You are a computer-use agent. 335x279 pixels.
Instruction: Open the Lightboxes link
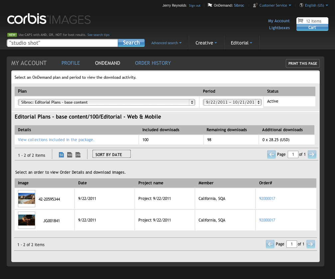[279, 28]
